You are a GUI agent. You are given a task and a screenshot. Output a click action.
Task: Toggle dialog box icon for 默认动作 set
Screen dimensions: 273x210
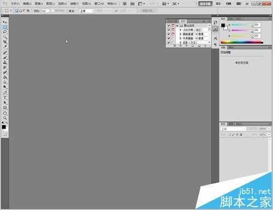(173, 26)
